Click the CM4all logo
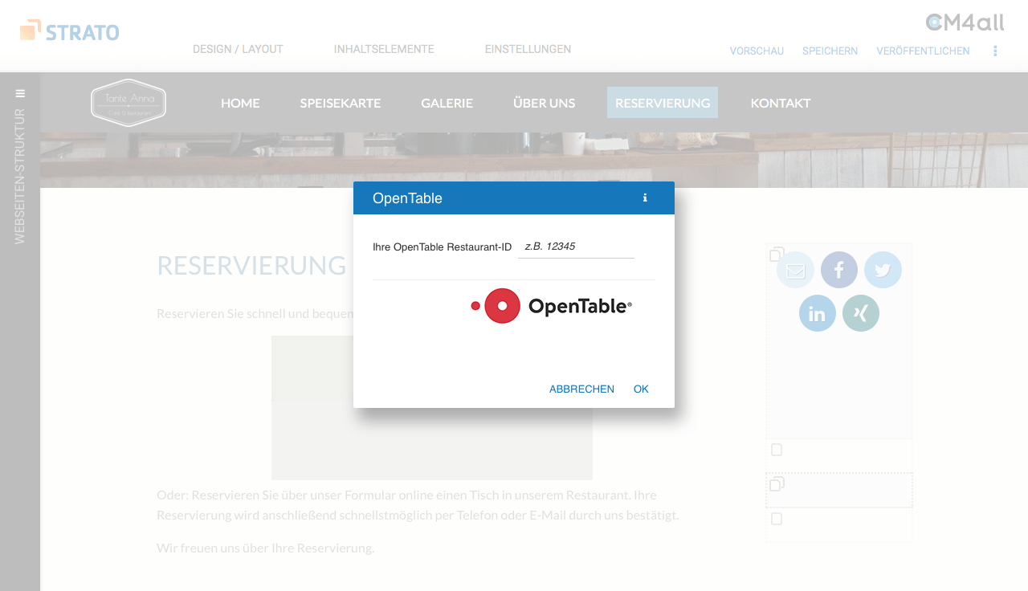 point(965,22)
